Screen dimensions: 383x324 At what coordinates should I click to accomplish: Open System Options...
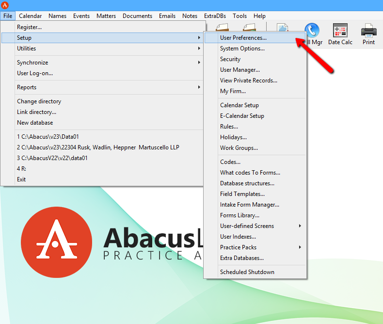tap(255, 49)
